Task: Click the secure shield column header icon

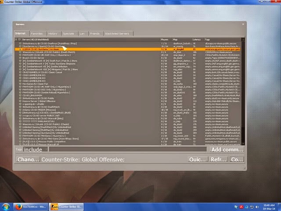Action: (19, 40)
